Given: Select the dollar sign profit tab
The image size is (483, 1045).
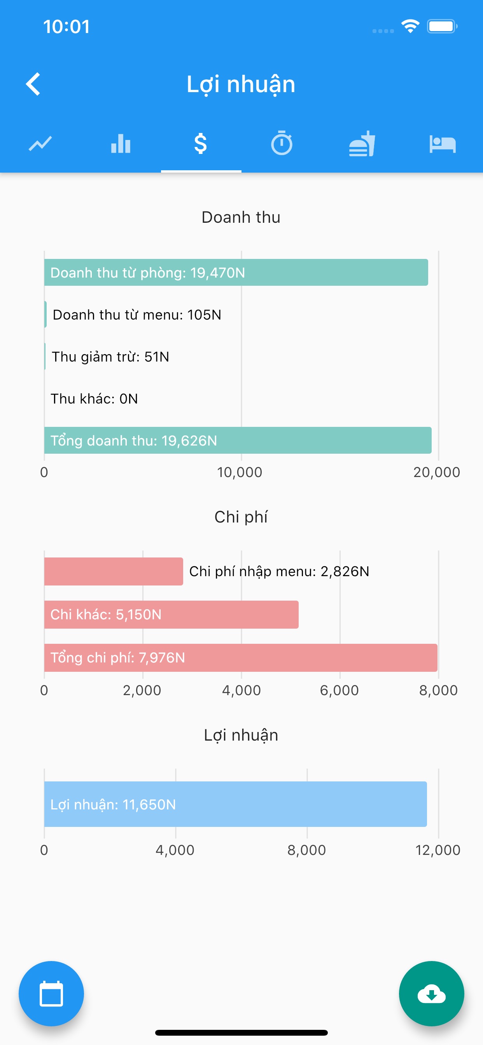Looking at the screenshot, I should pos(201,143).
